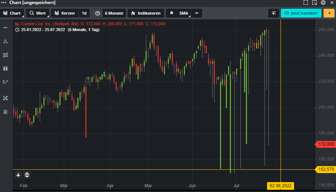This screenshot has width=336, height=192.
Task: Select the horizontal line drawing tool in sidebar
Action: pos(5,28)
